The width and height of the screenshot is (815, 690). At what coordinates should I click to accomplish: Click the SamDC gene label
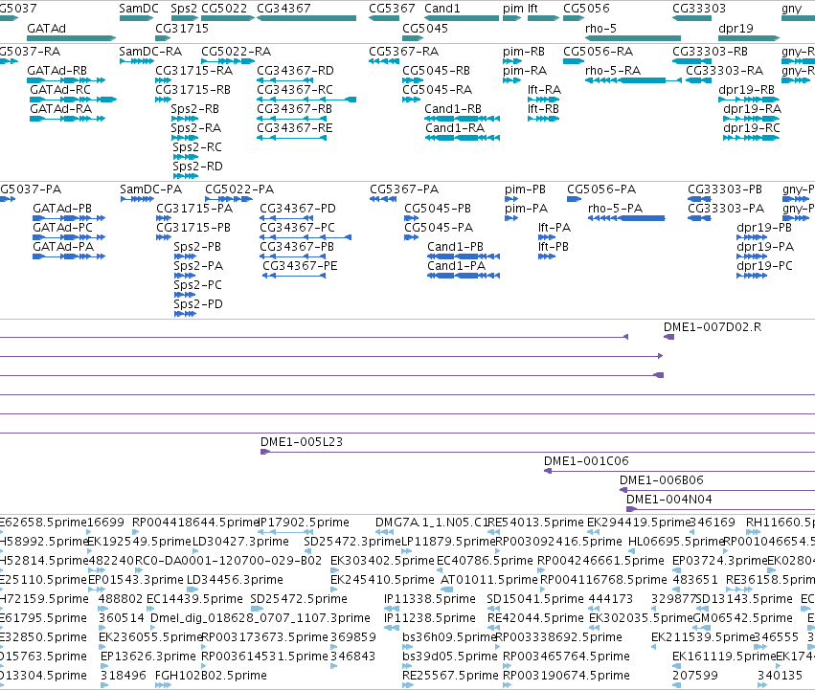pyautogui.click(x=139, y=9)
